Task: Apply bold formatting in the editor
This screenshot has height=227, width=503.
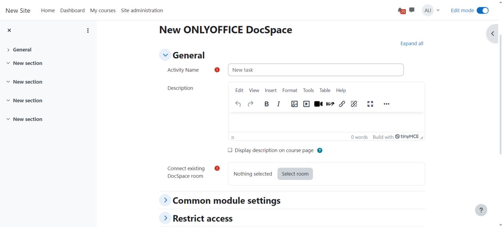Action: (267, 104)
